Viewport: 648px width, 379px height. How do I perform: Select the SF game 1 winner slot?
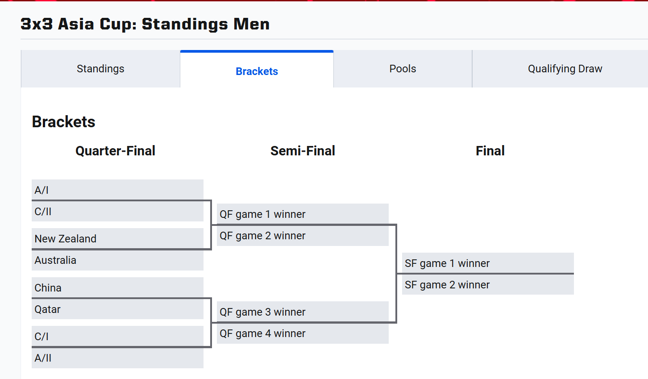tap(488, 263)
